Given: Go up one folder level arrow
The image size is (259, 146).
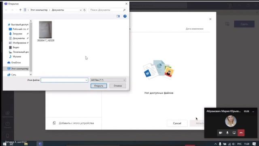Looking at the screenshot, I should coord(20,10).
